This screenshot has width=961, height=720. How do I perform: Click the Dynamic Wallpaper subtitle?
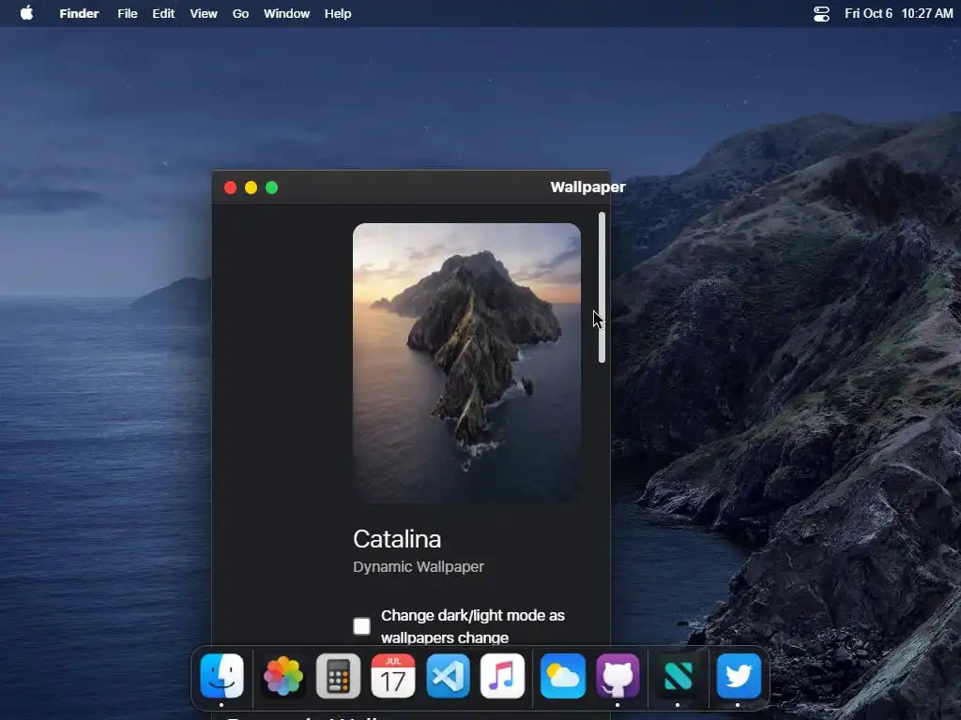pos(419,567)
